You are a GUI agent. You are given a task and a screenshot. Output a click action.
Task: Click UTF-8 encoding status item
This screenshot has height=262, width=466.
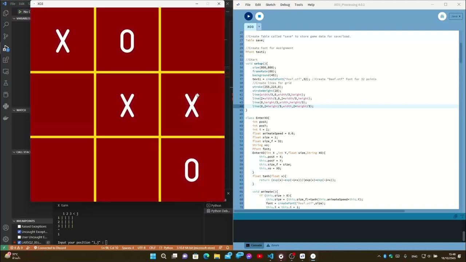click(142, 248)
